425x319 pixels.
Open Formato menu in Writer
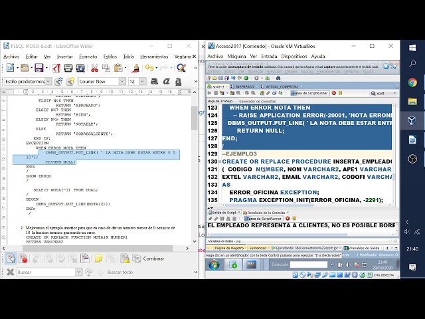88,56
